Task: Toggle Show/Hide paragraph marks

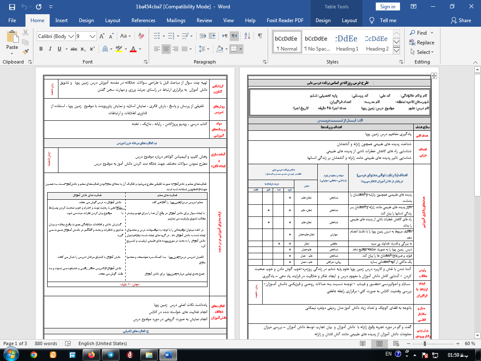Action: pos(260,36)
